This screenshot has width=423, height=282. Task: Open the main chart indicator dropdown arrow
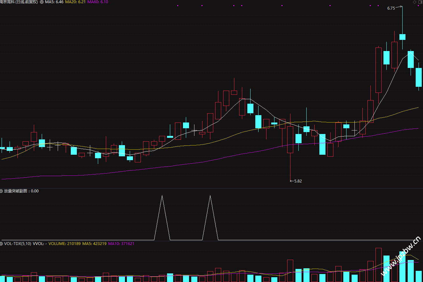pos(42,2)
